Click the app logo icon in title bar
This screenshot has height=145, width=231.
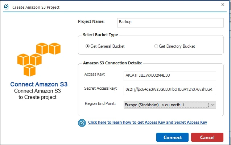6,7
